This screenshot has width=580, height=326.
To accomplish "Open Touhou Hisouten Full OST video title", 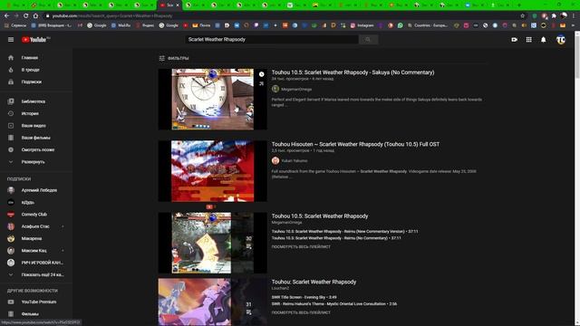I will pos(355,144).
